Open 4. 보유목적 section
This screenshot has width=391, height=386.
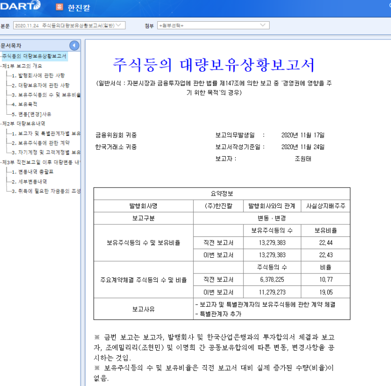tap(24, 105)
